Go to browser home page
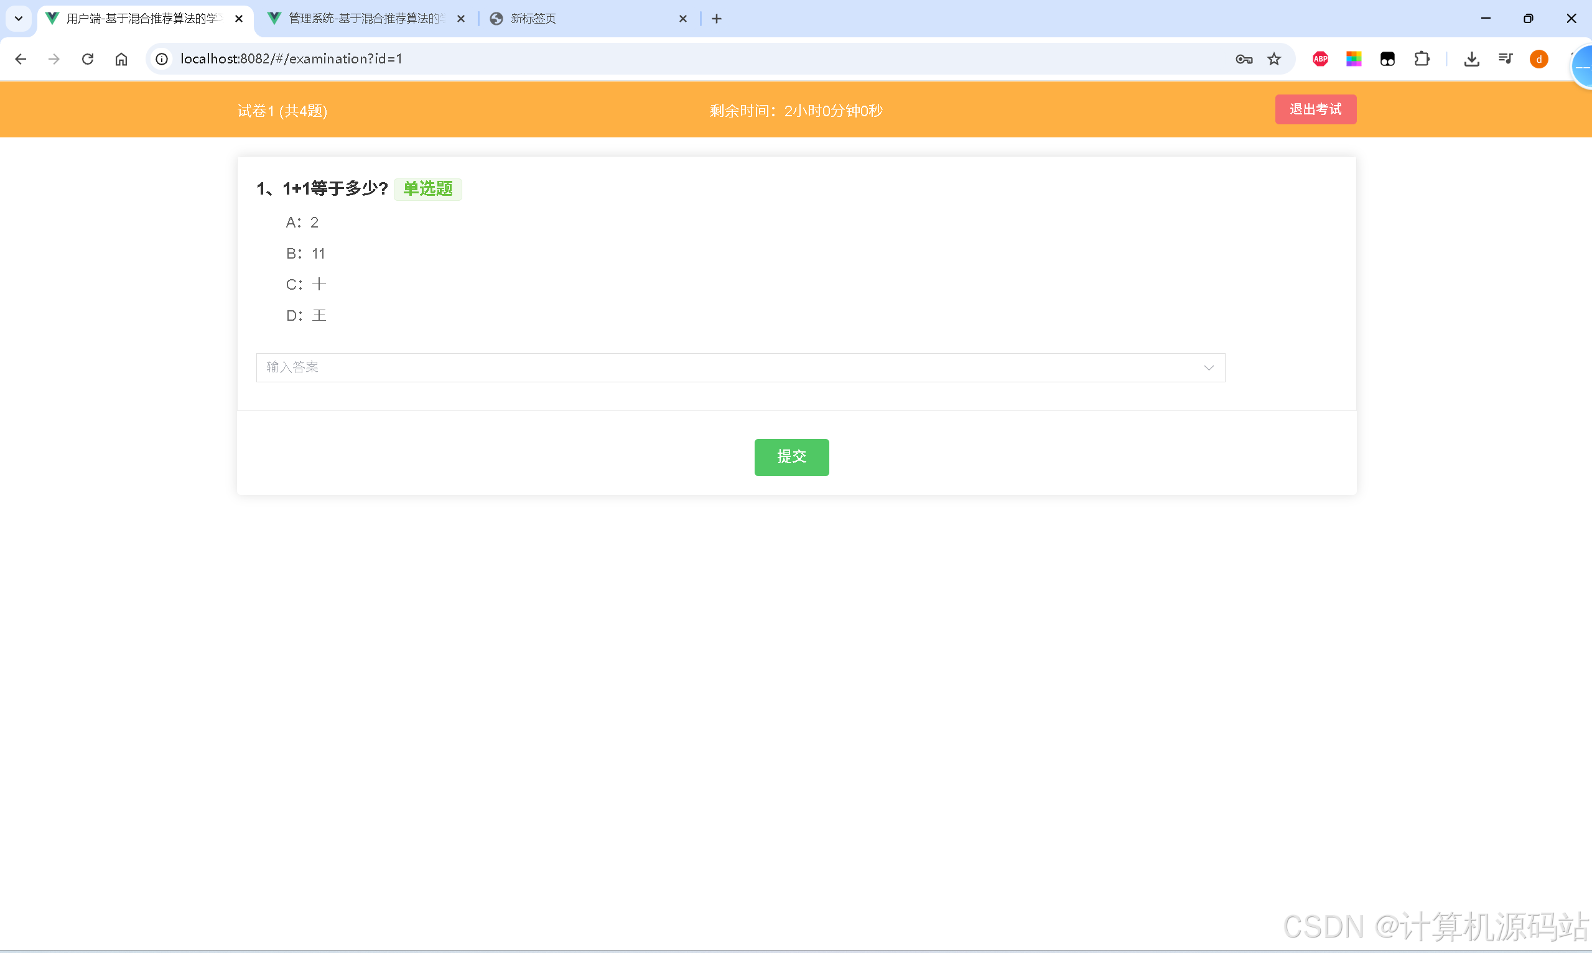The image size is (1592, 953). [x=121, y=59]
